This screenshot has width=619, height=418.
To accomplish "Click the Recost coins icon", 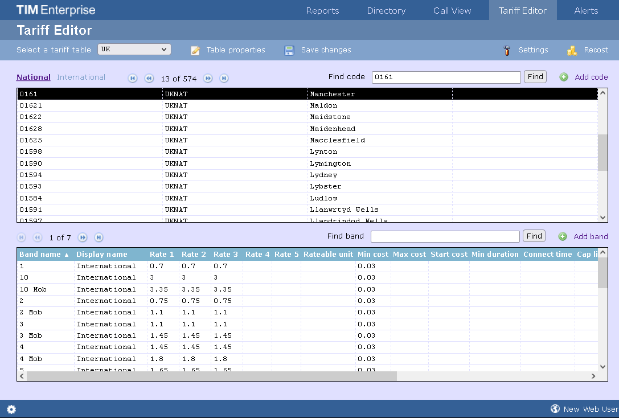I will [572, 50].
